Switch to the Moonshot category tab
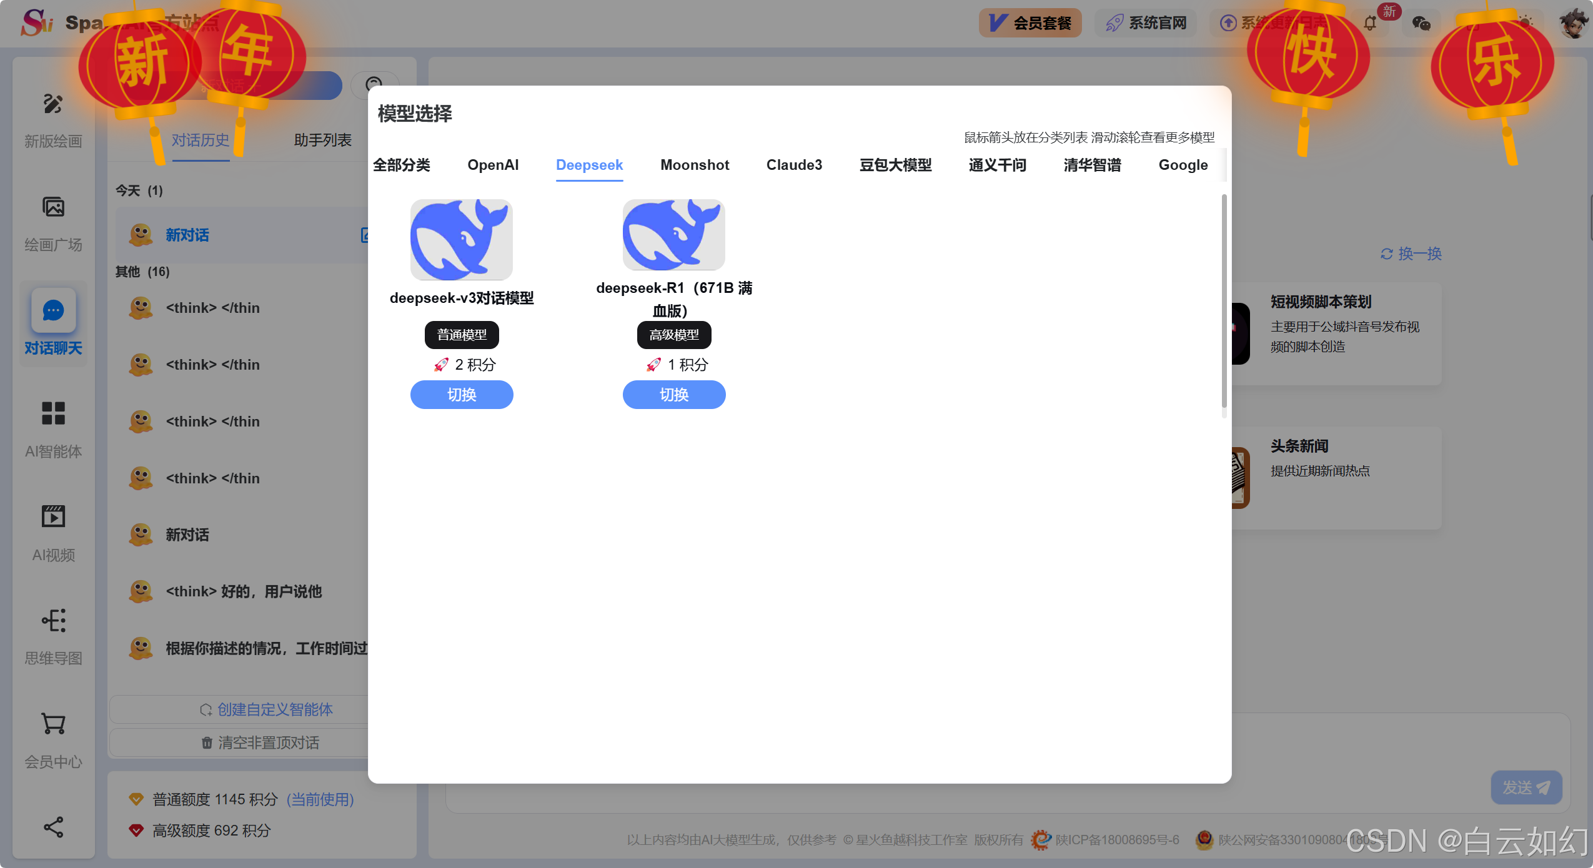The width and height of the screenshot is (1593, 868). pyautogui.click(x=695, y=165)
